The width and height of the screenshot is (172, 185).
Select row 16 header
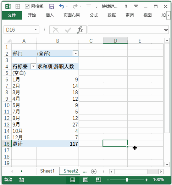pyautogui.click(x=7, y=144)
